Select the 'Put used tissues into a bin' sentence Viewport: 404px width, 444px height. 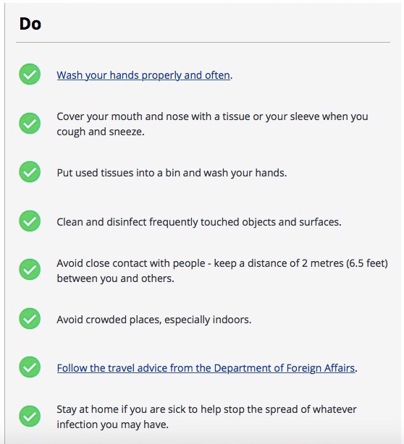[x=172, y=173]
